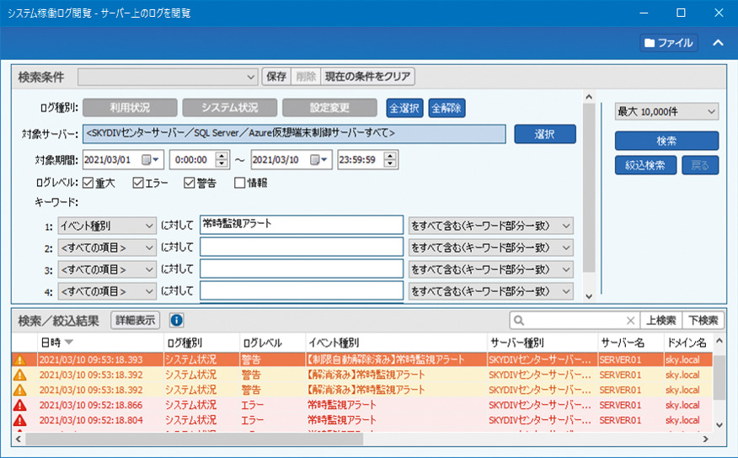738x458 pixels.
Task: Click the 全選択 button
Action: pos(404,109)
